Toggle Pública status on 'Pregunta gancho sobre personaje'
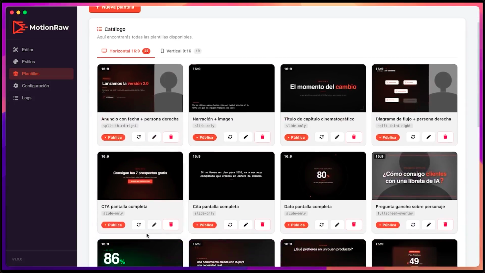Screen dimensions: 485x273 [x=388, y=225]
